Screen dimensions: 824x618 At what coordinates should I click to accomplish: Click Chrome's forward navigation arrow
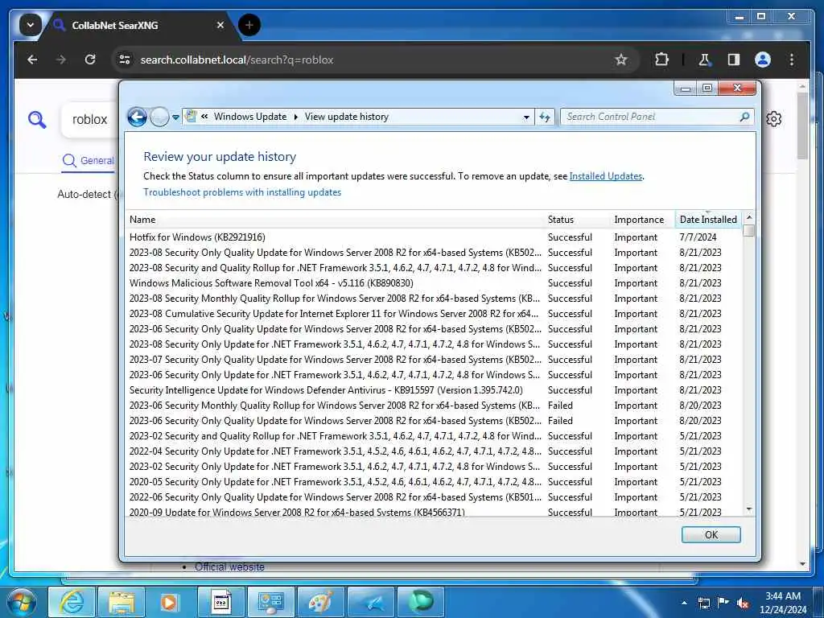point(61,60)
